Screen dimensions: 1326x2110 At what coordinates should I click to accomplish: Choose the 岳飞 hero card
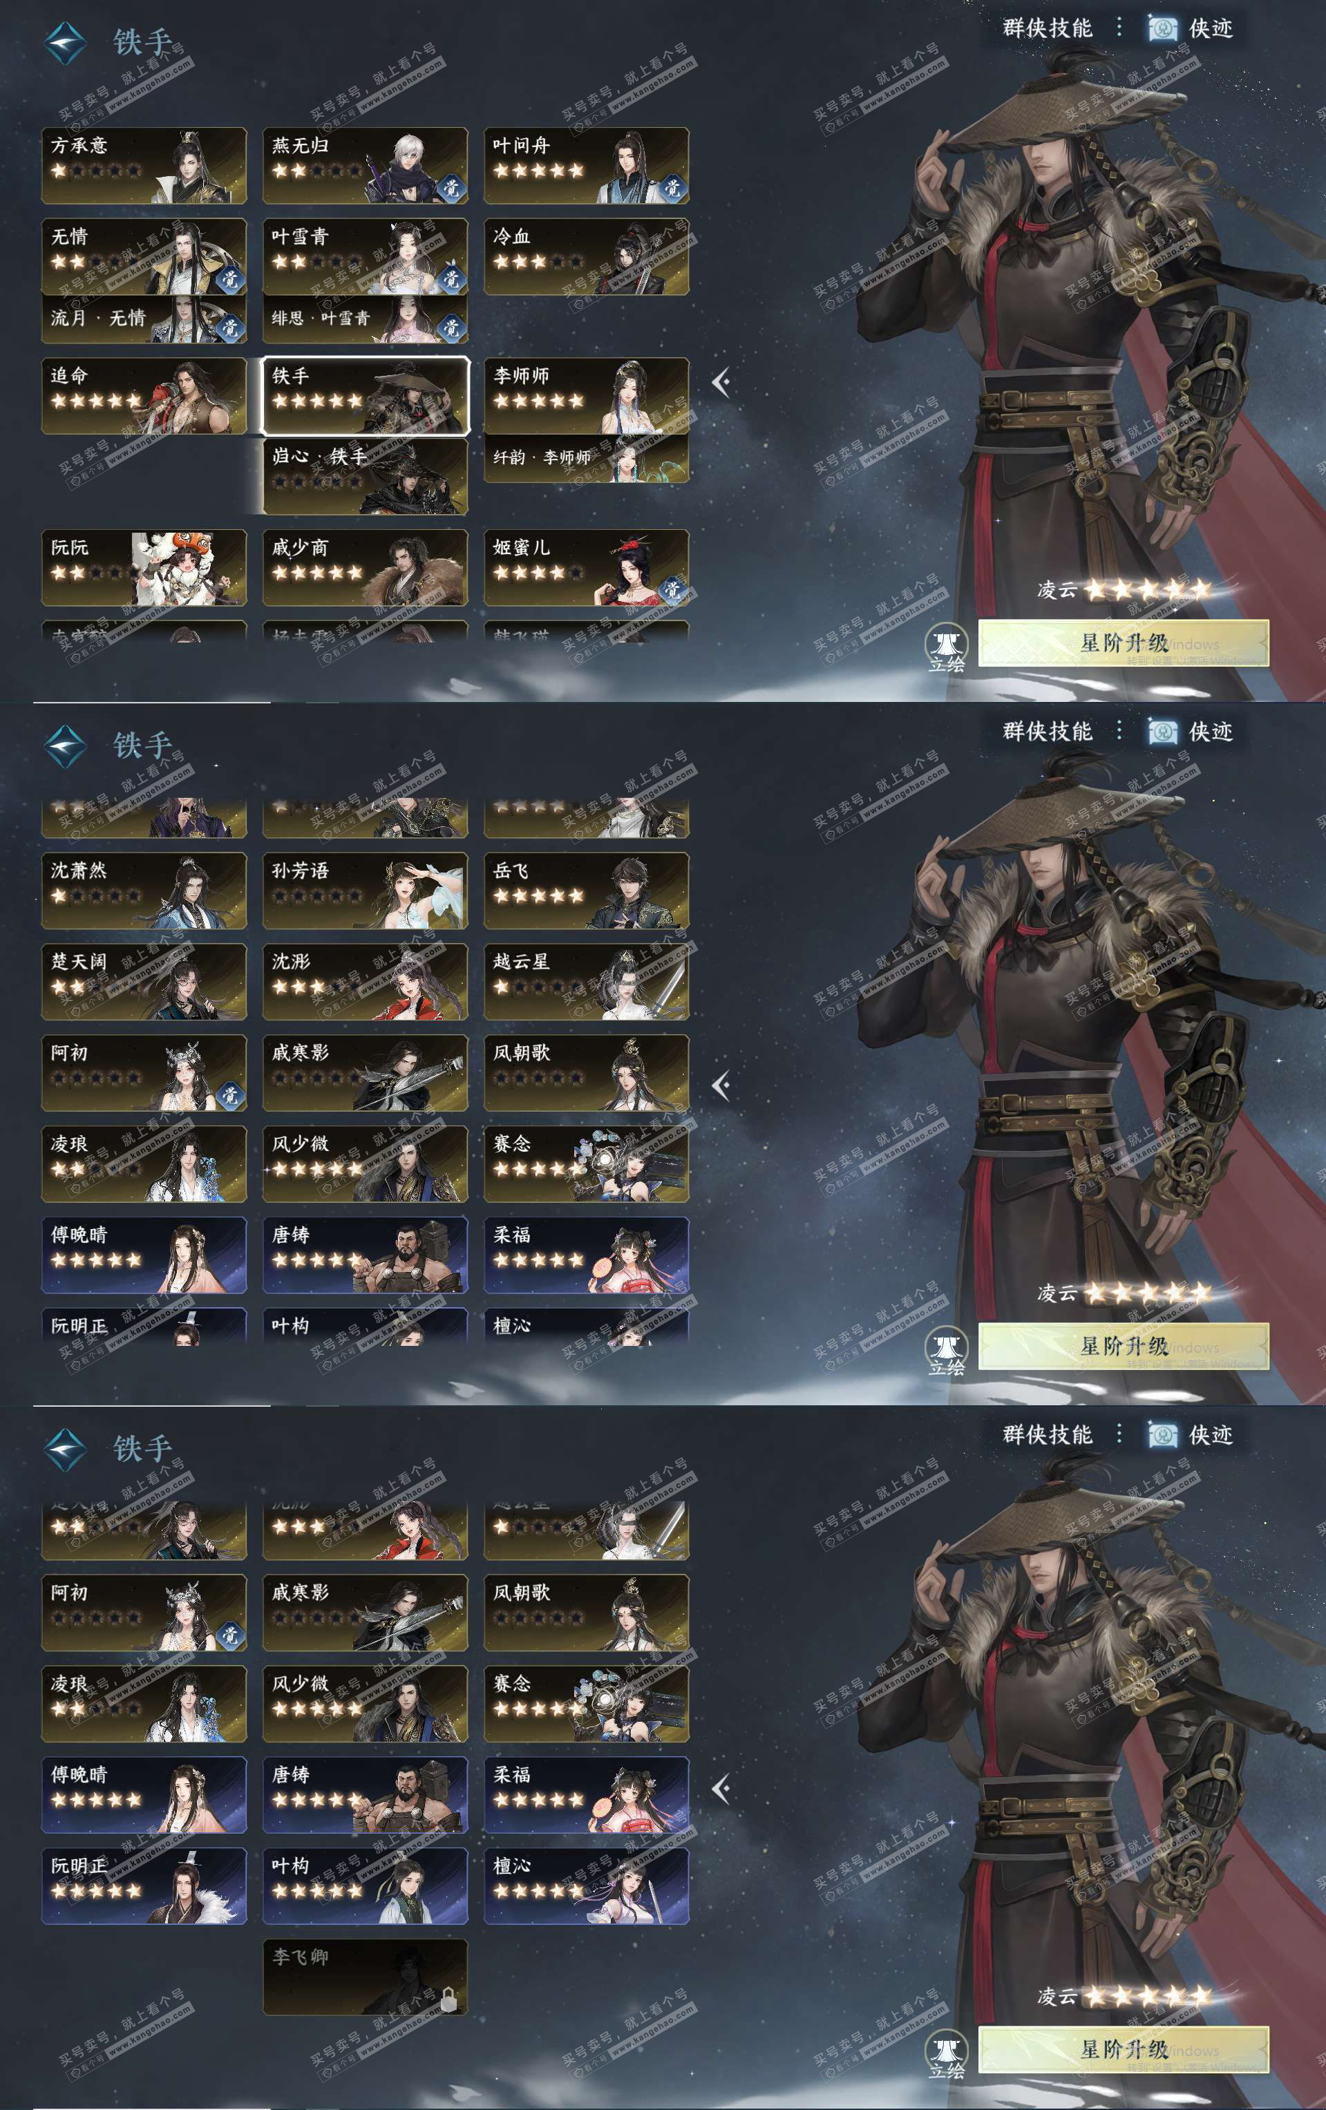pyautogui.click(x=587, y=891)
